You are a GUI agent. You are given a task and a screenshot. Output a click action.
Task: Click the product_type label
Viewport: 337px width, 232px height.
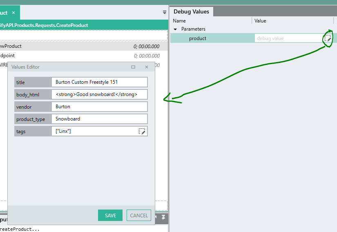click(31, 119)
